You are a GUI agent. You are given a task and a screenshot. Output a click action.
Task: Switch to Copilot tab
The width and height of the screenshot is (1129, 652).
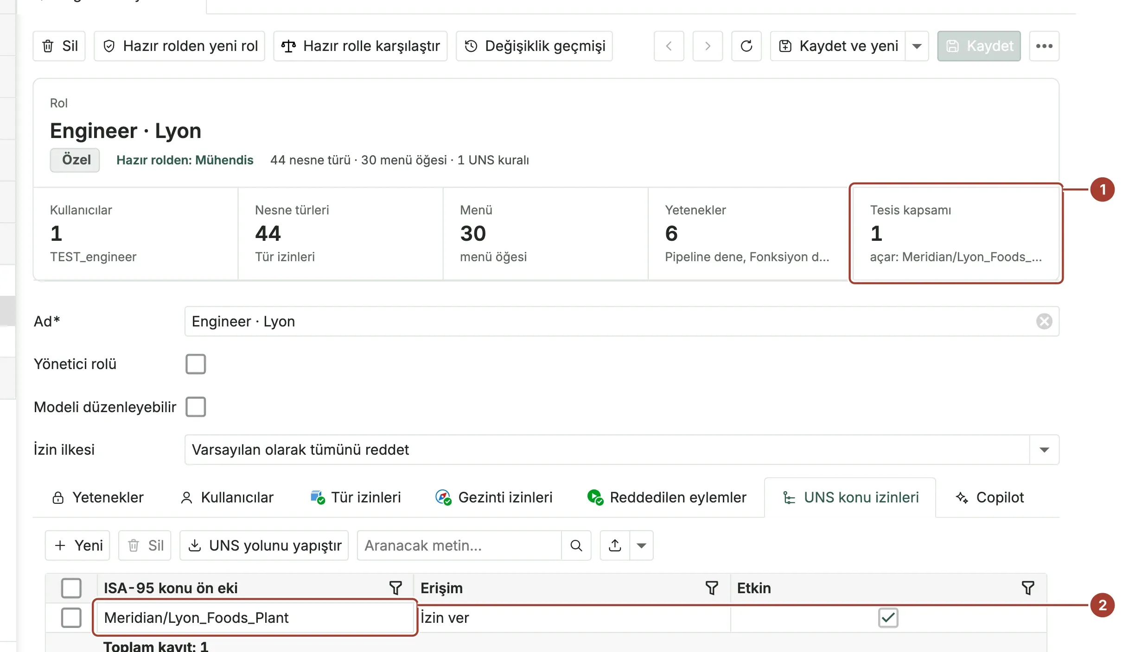tap(990, 497)
